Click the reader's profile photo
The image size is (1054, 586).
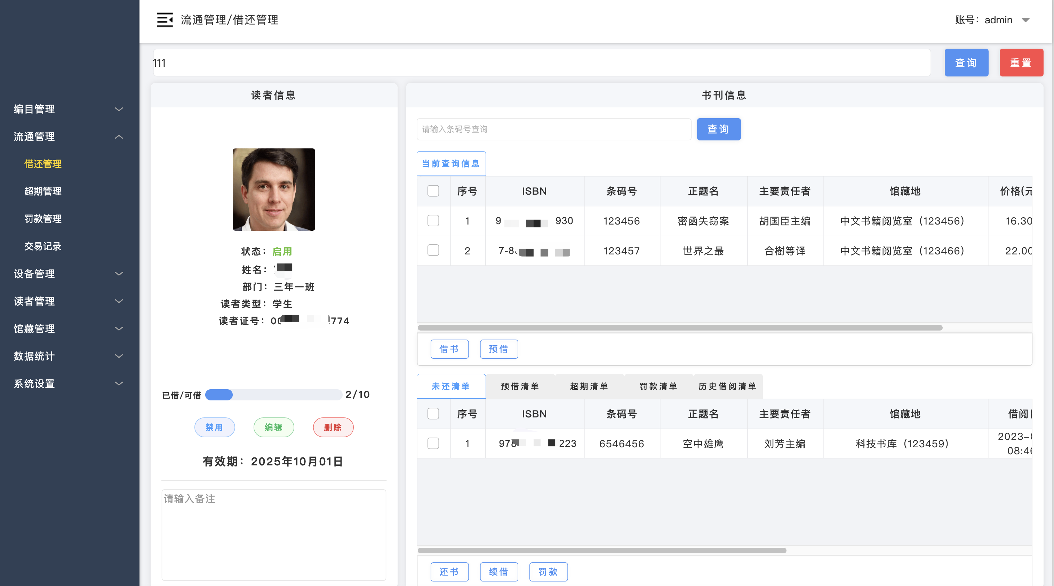coord(274,189)
